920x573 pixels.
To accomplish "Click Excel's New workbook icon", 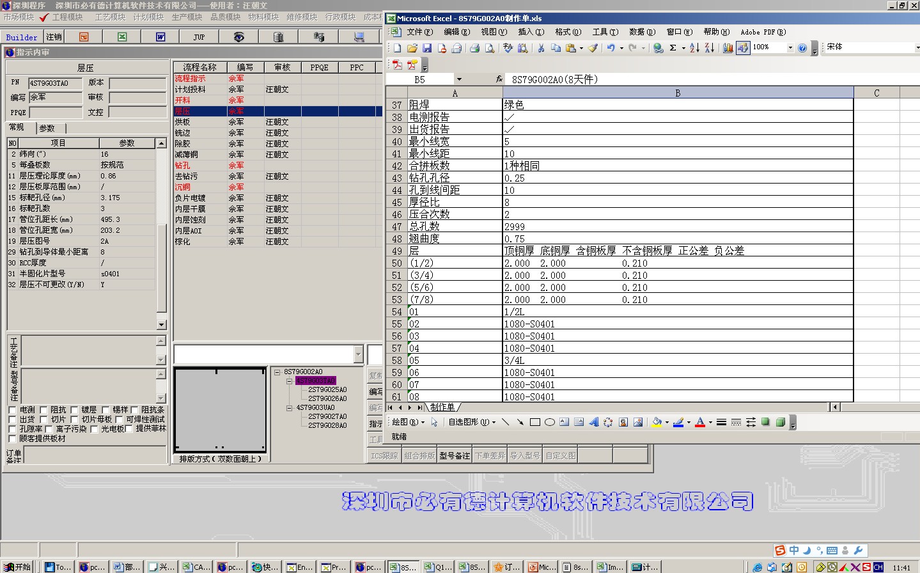I will tap(397, 47).
